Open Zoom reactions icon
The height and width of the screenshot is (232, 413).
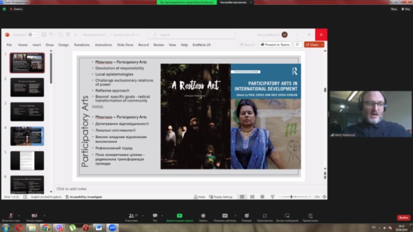pos(247,217)
